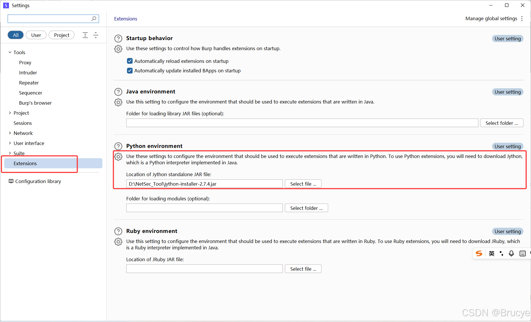This screenshot has width=531, height=322.
Task: Click the Configuration library book icon
Action: [x=11, y=181]
